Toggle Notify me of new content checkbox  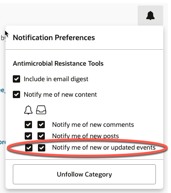click(16, 94)
